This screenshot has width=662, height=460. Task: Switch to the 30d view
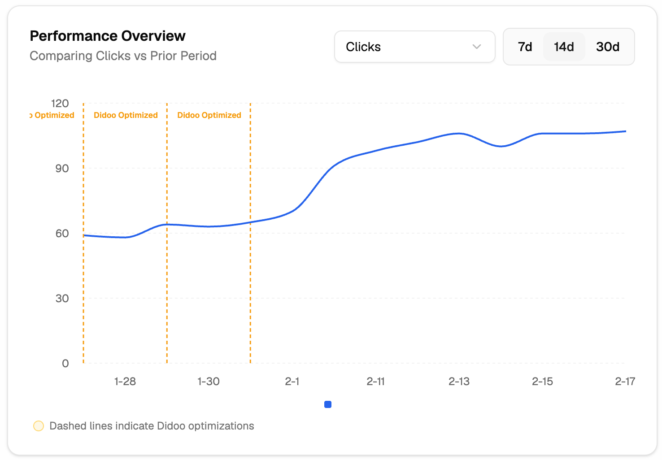click(x=608, y=47)
